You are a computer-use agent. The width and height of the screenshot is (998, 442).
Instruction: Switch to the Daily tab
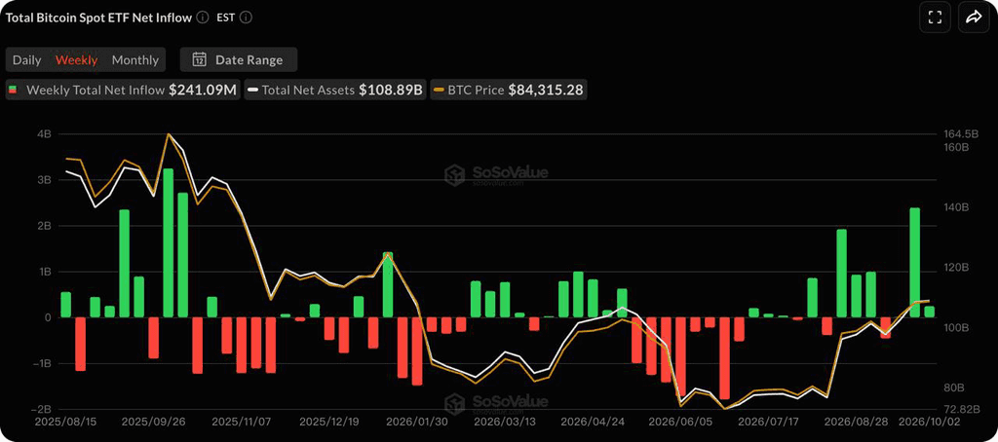[x=26, y=60]
